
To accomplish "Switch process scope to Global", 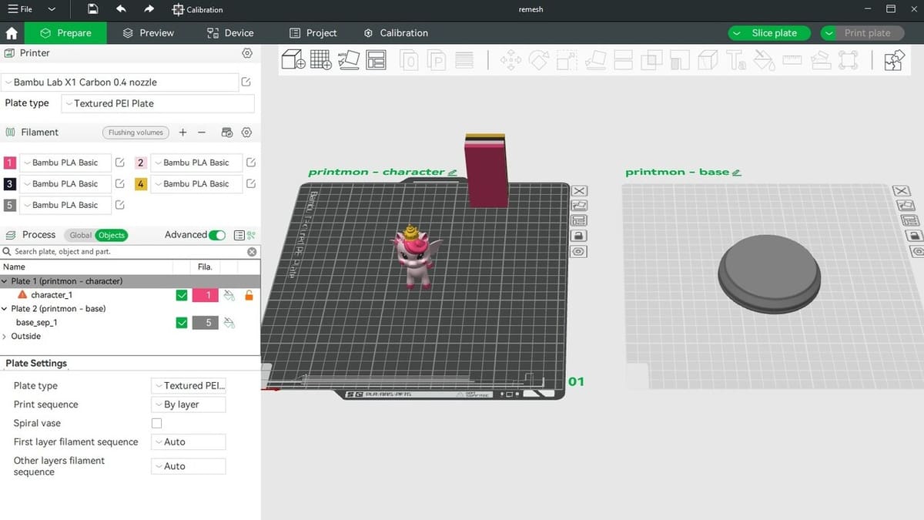I will coord(79,235).
